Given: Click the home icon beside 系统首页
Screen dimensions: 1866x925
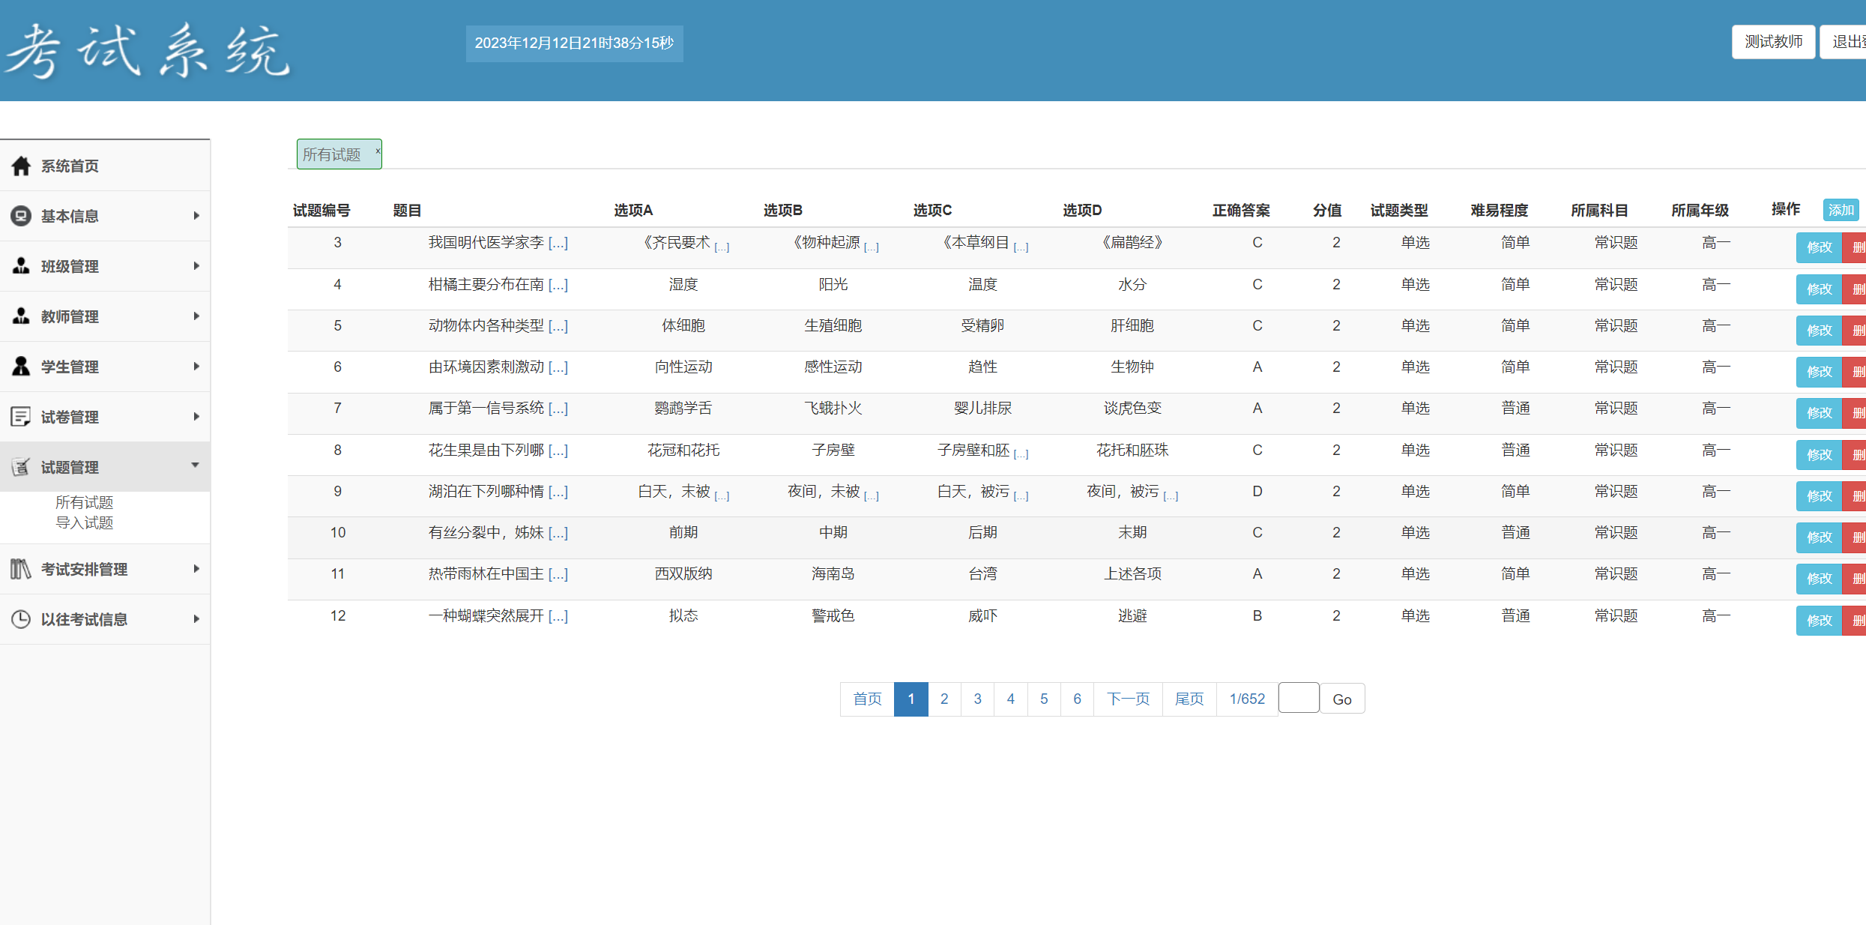Looking at the screenshot, I should [x=21, y=166].
